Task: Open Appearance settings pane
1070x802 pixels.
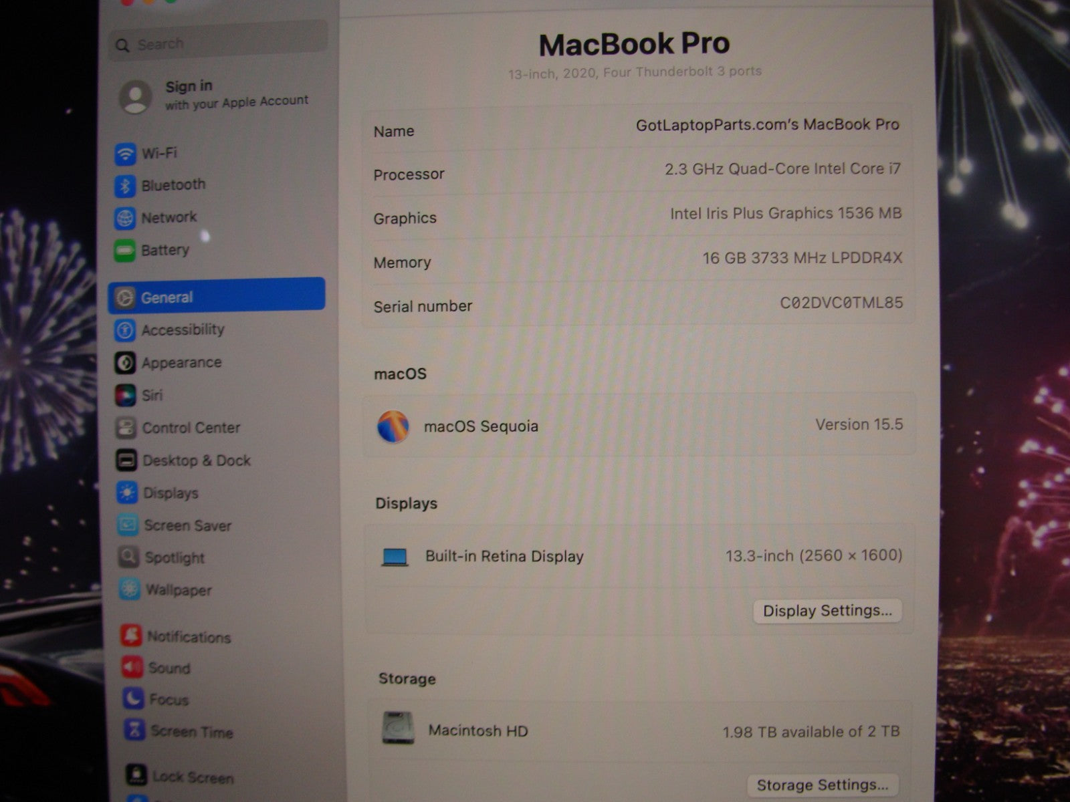Action: [181, 363]
